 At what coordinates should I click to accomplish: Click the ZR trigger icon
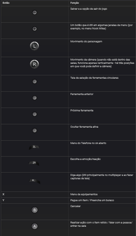[x=34, y=163]
